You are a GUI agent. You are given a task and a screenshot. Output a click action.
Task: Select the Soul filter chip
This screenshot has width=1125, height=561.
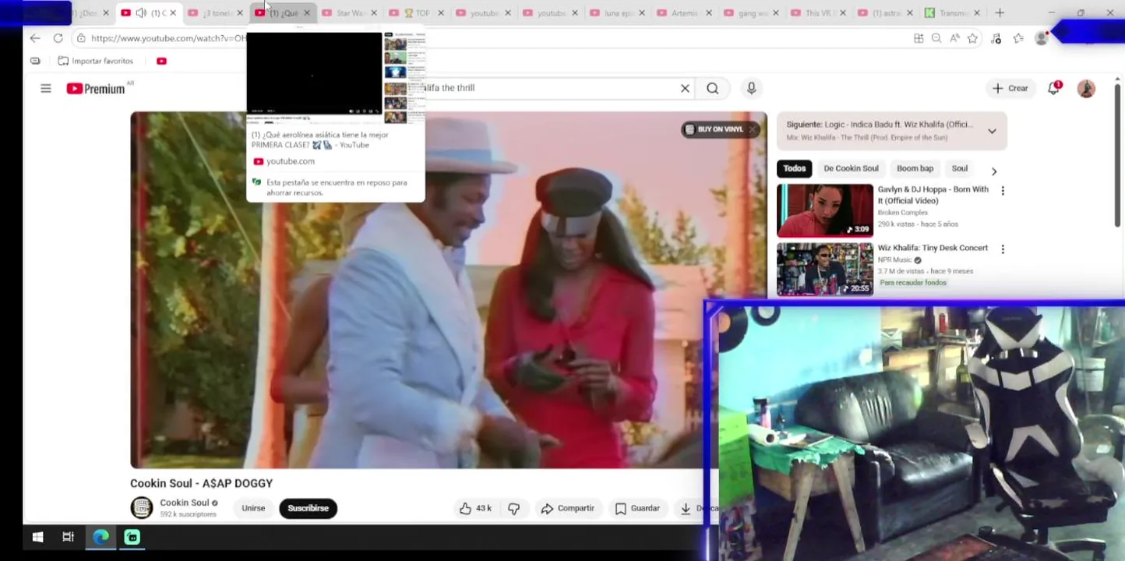959,168
